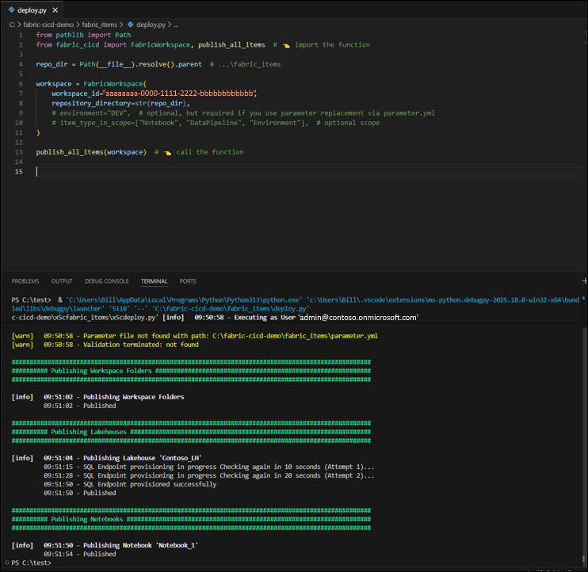This screenshot has width=588, height=572.
Task: Switch to the PROBLEMS panel tab
Action: [25, 281]
